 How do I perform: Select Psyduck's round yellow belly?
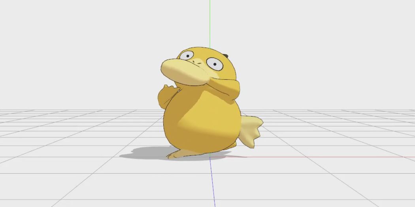[x=202, y=122]
